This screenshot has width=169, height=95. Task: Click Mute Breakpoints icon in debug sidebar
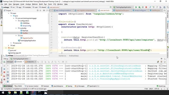pyautogui.click(x=4, y=79)
